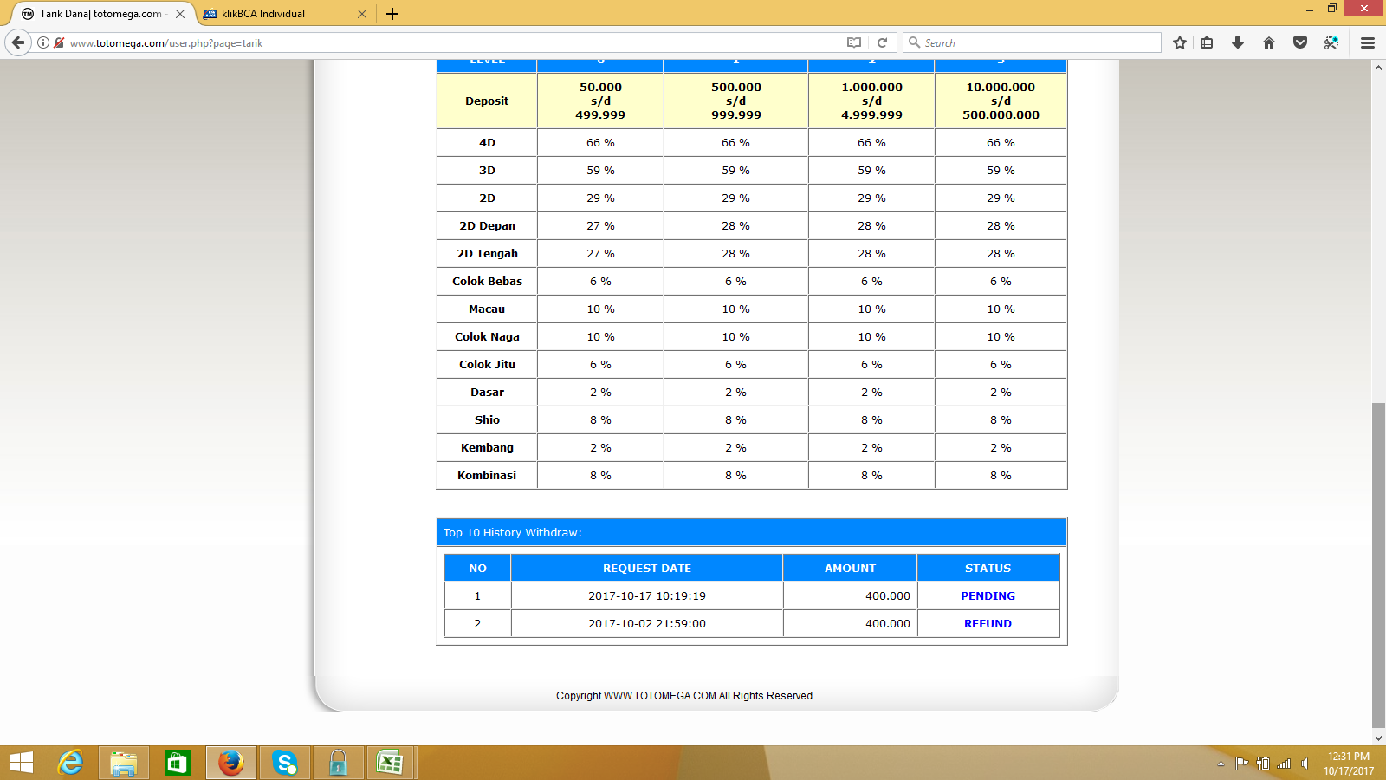The width and height of the screenshot is (1386, 780).
Task: Select the Tarik Dana totomega.com tab
Action: (x=100, y=14)
